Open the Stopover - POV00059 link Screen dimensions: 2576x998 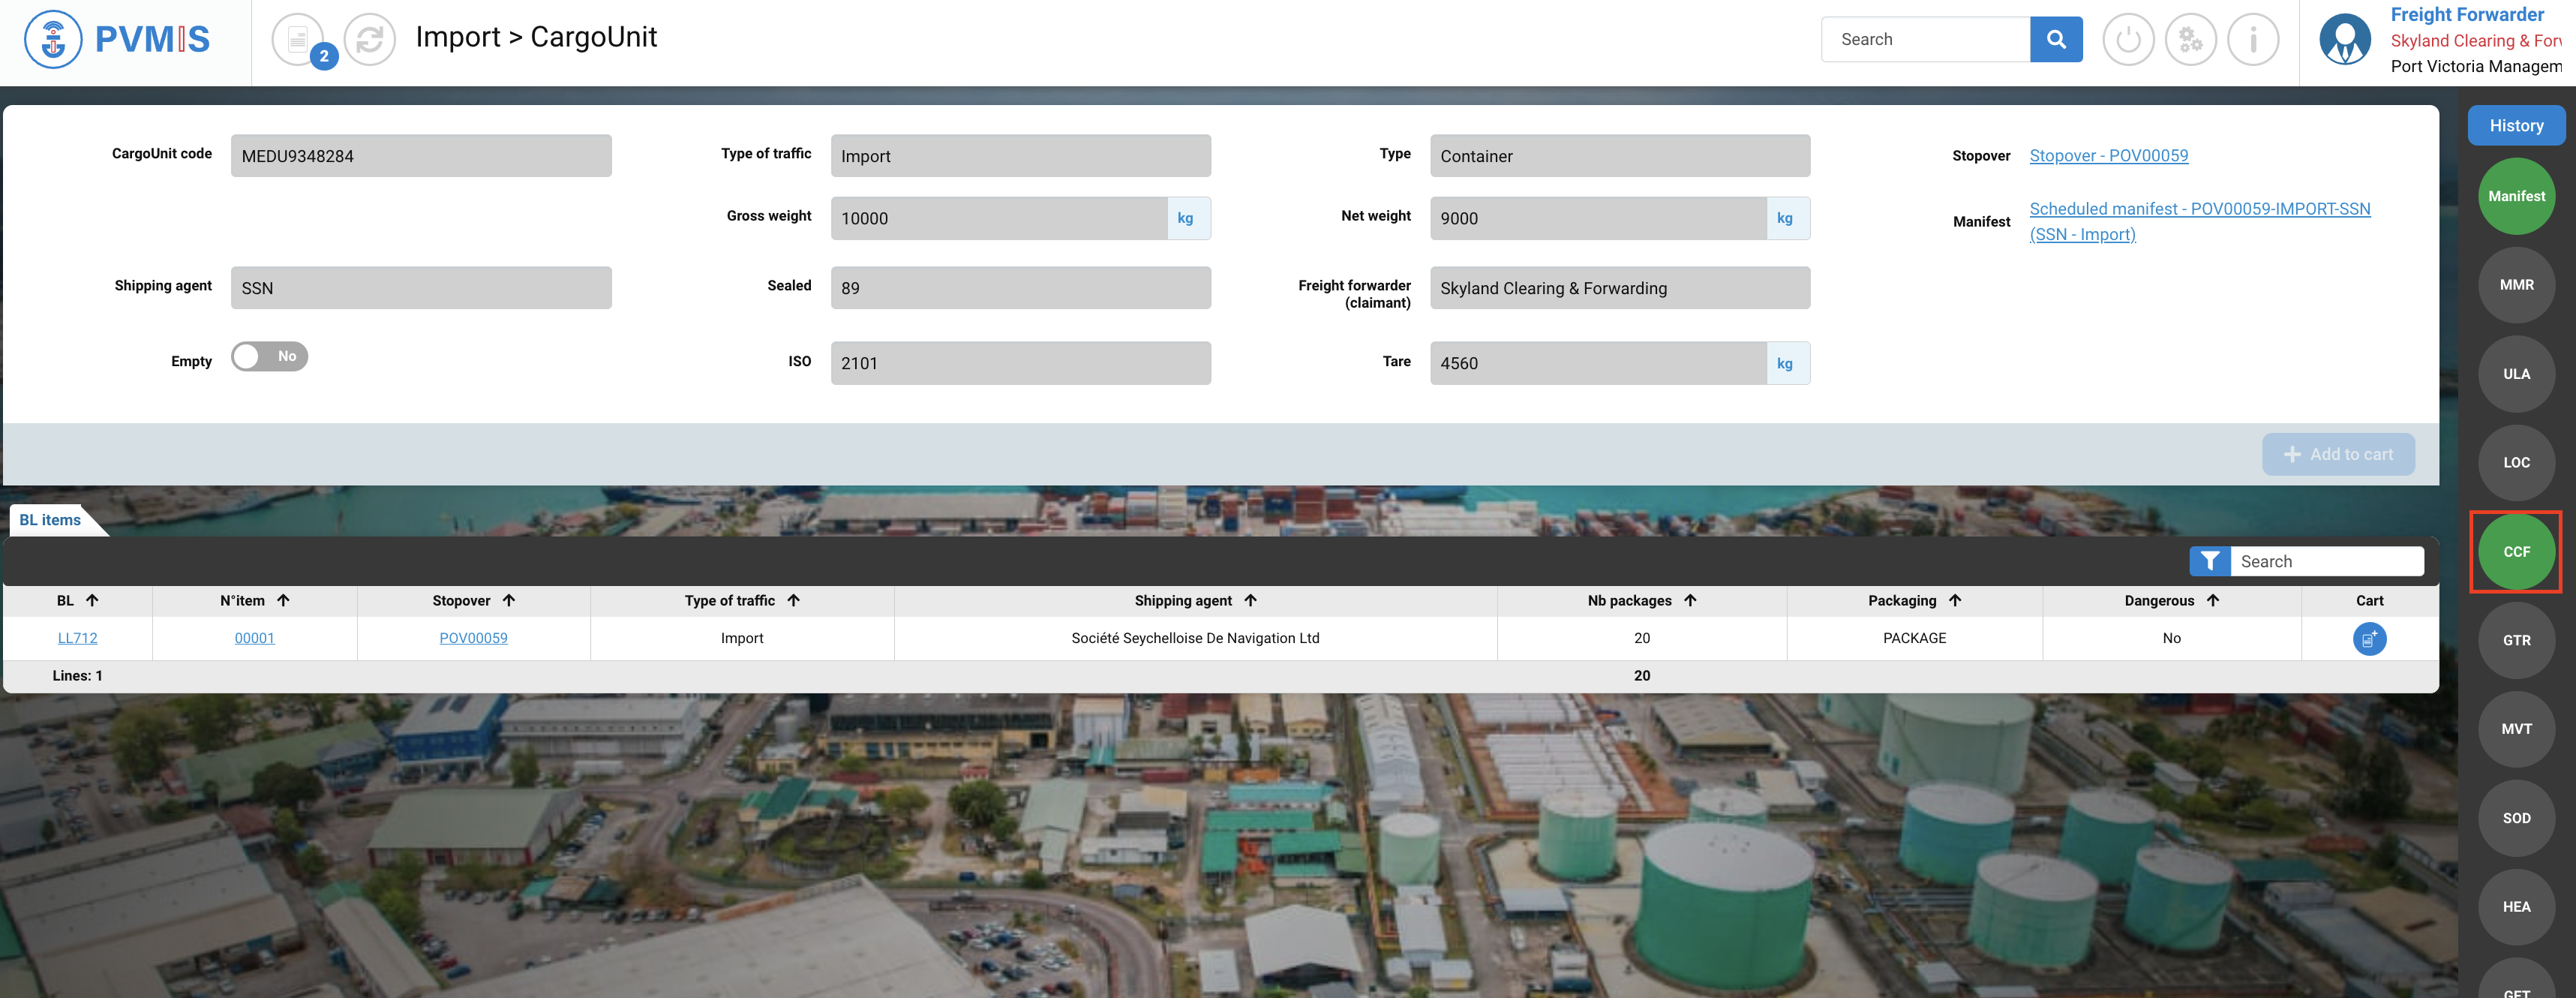[x=2108, y=155]
